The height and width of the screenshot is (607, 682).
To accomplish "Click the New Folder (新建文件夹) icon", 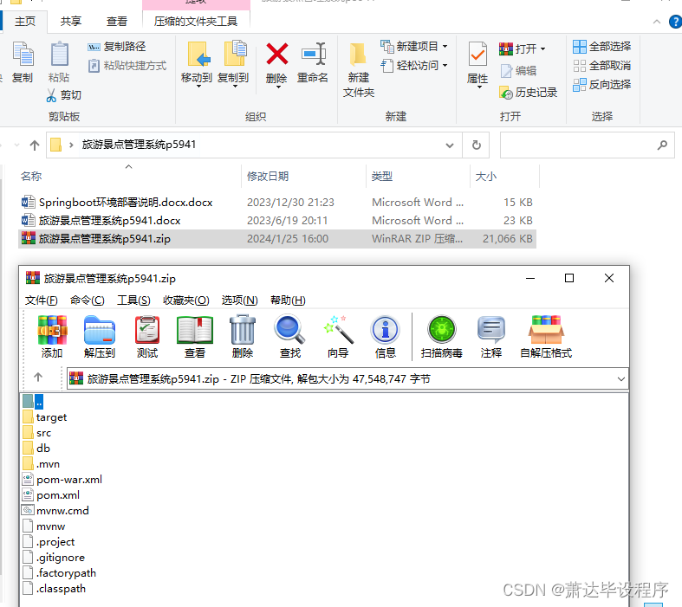I will click(x=359, y=55).
